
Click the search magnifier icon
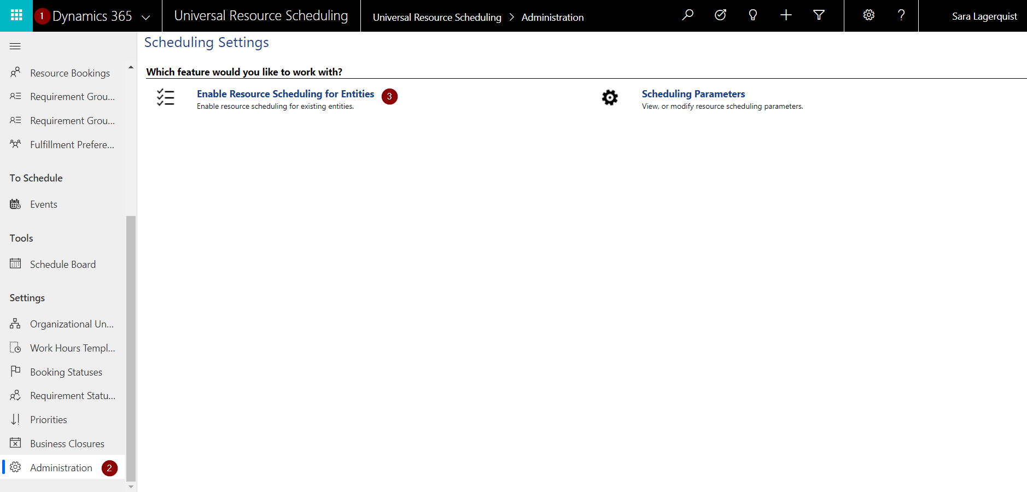(x=687, y=15)
